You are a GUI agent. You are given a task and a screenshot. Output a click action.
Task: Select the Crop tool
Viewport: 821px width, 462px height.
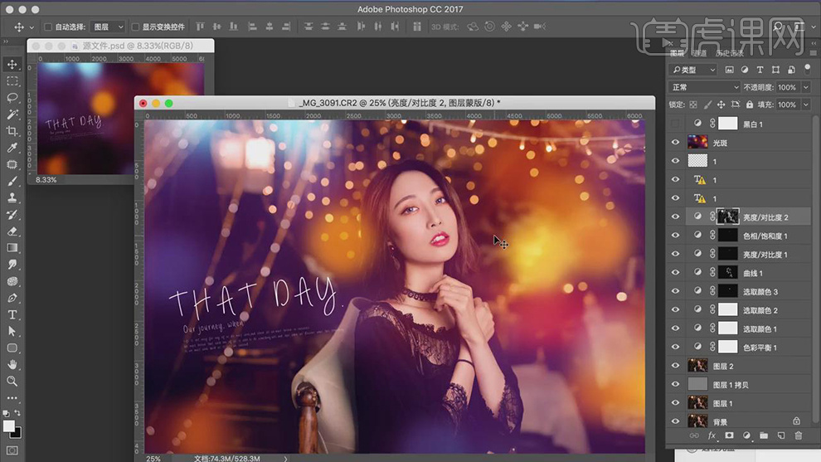[x=12, y=131]
